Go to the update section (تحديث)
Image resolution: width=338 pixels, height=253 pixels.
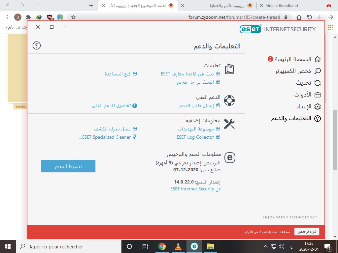pyautogui.click(x=308, y=83)
